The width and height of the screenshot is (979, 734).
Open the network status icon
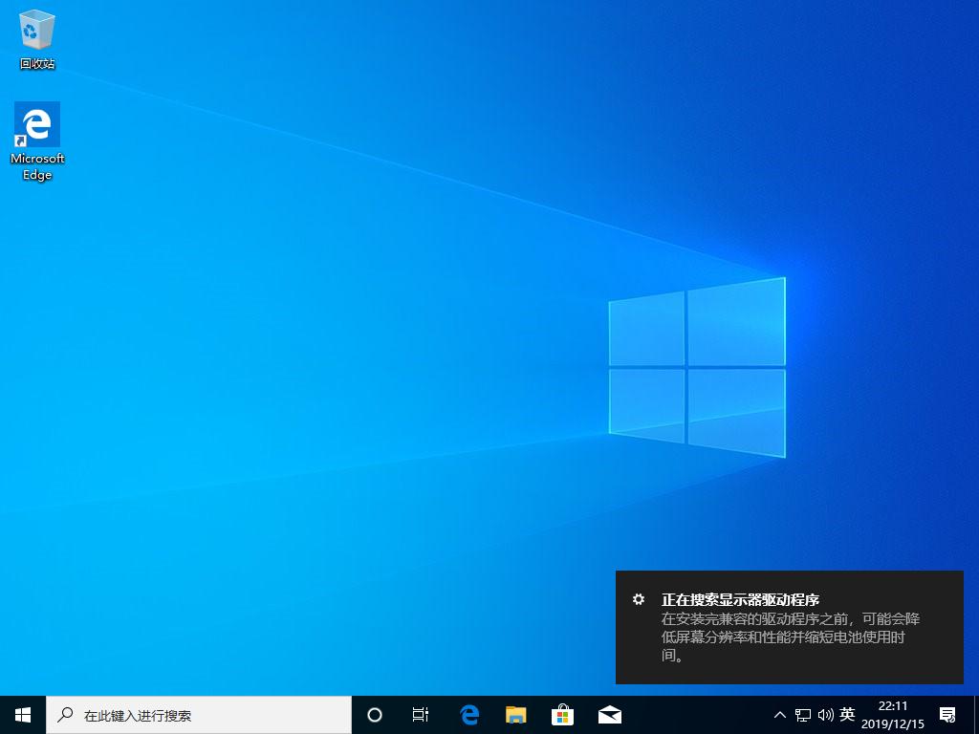803,714
